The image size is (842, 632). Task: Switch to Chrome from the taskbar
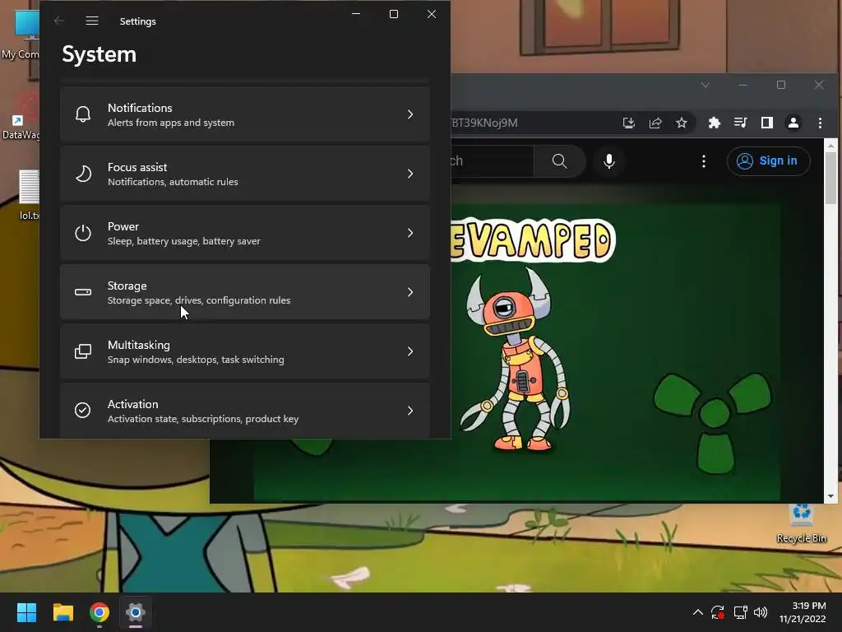[x=99, y=612]
